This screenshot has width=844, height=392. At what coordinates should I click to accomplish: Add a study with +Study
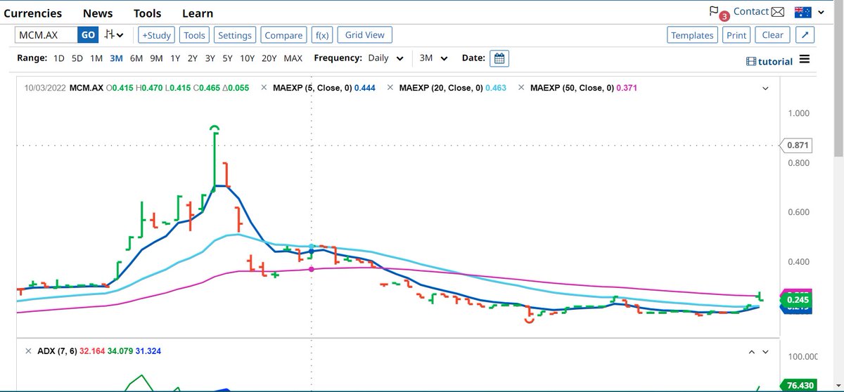pos(156,35)
